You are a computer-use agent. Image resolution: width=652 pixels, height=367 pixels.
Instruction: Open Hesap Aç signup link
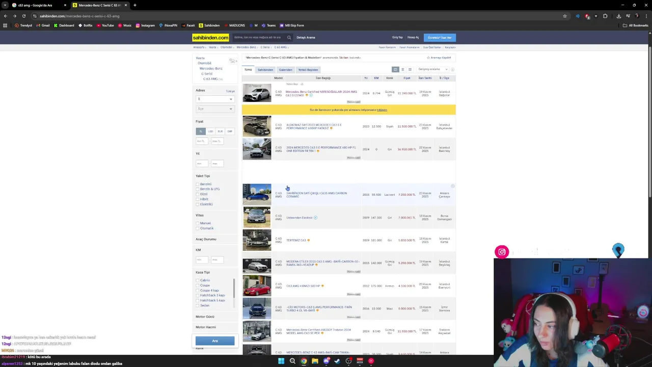413,37
